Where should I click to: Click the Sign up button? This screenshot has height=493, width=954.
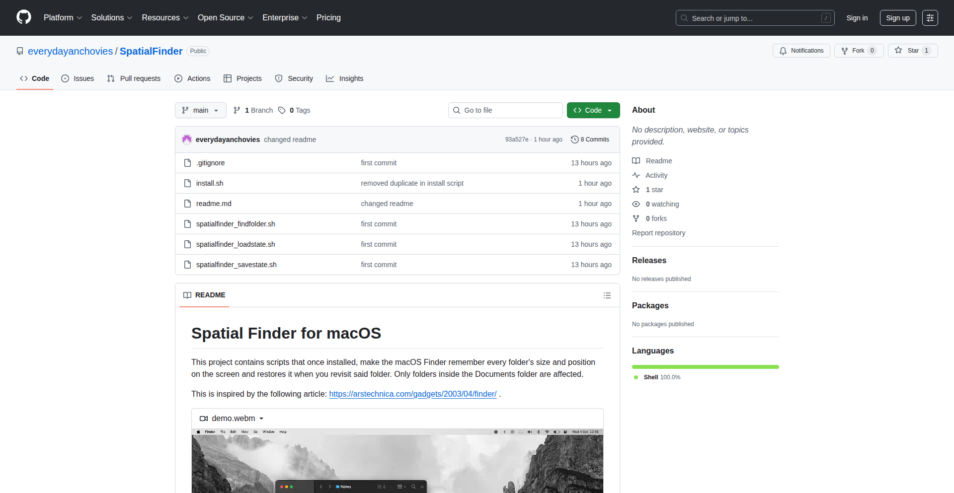[898, 18]
